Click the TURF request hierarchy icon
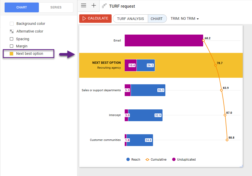Viewport: 252px width, 176px height. pos(104,6)
